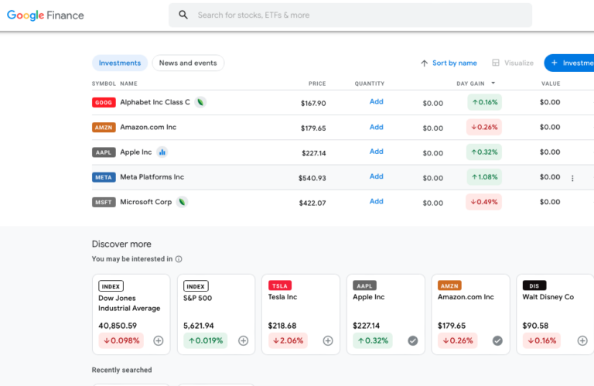The image size is (594, 386).
Task: Click INDEX badge on Dow Jones card
Action: point(111,286)
